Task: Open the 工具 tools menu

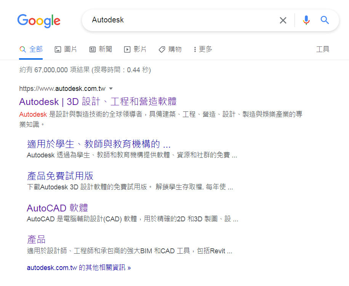Action: click(323, 49)
